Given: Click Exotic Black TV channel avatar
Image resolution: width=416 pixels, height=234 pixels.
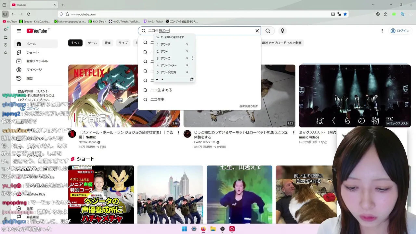Looking at the screenshot, I should tap(188, 134).
